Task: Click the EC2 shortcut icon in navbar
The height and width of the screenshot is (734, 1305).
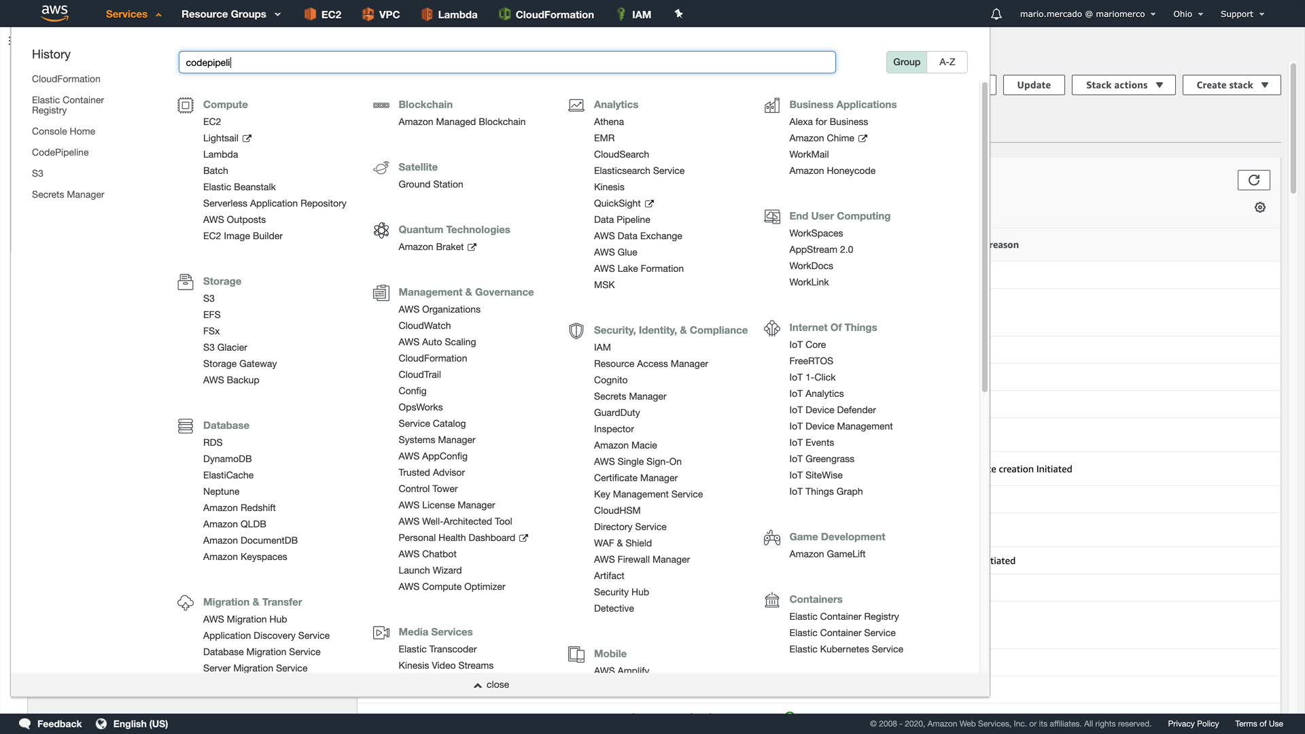Action: [x=311, y=14]
